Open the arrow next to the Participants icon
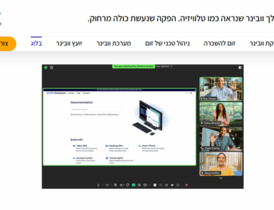This screenshot has width=274, height=210. pos(124,185)
